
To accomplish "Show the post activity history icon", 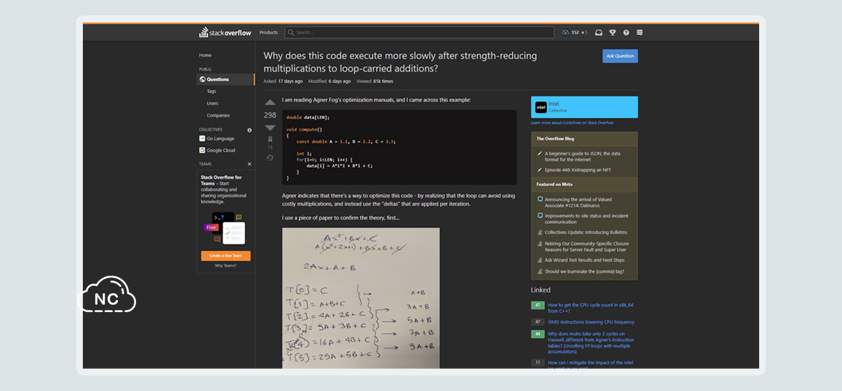I will click(x=270, y=158).
